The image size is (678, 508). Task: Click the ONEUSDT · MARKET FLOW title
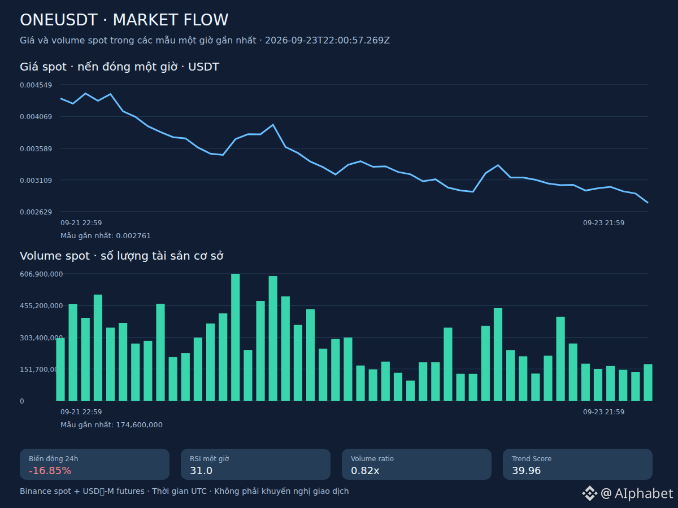[x=124, y=20]
